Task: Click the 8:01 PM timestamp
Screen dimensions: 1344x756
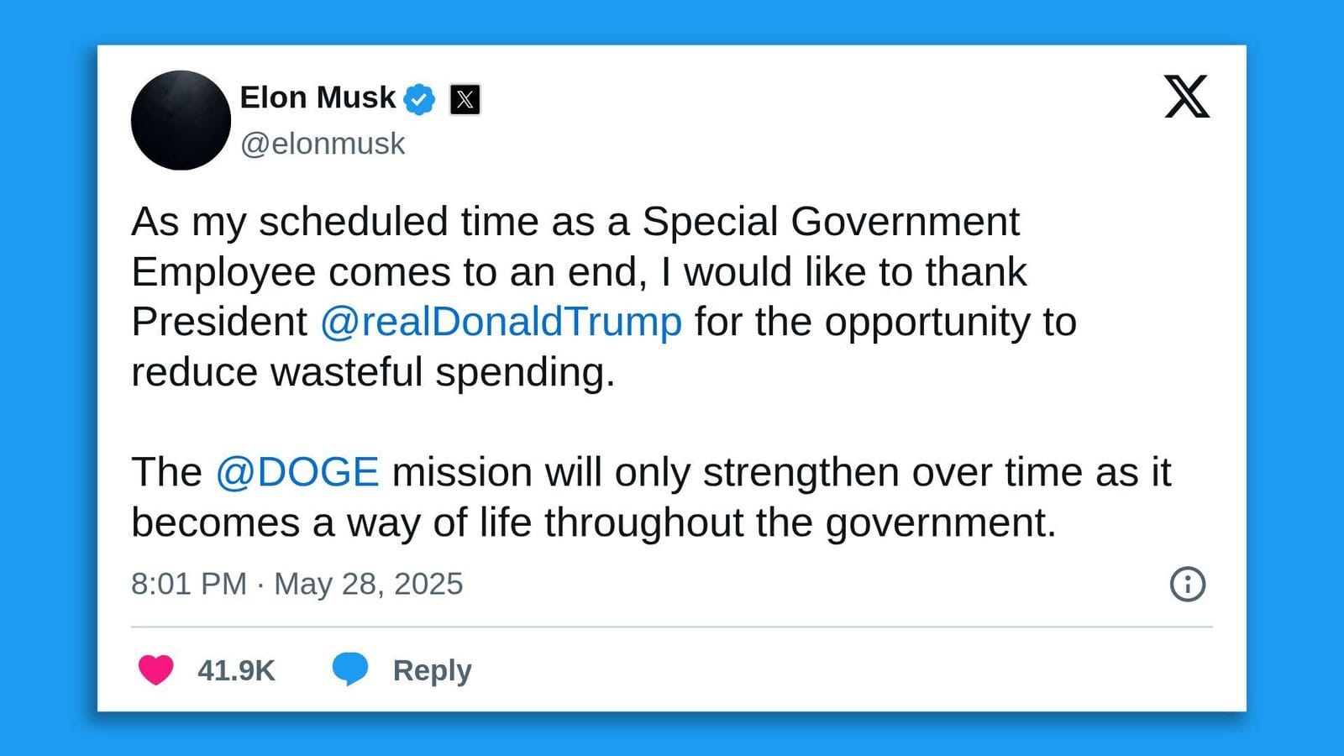Action: (x=189, y=584)
